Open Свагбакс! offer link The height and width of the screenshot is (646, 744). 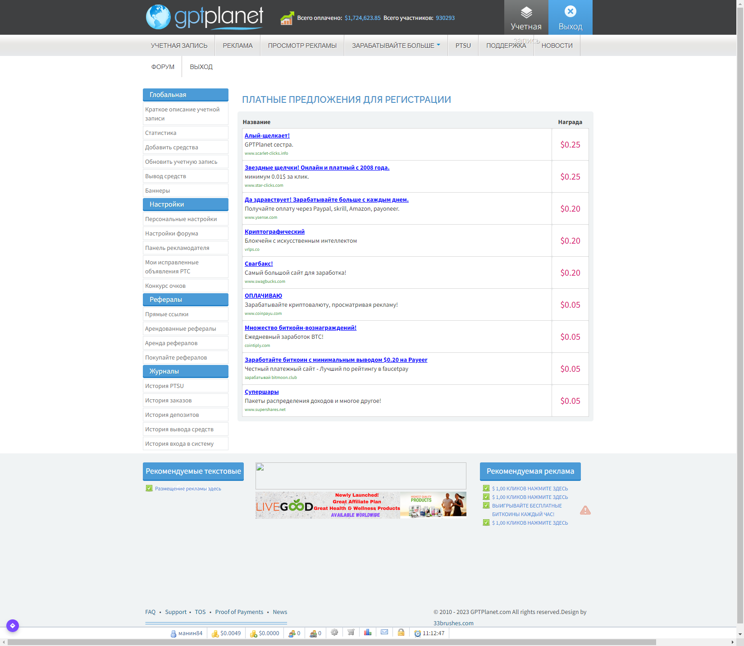tap(259, 263)
